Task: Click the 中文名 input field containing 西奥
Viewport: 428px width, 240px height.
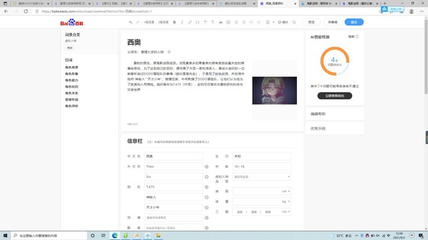Action: click(174, 156)
